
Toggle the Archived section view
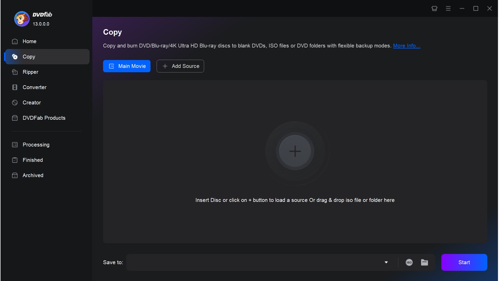tap(33, 175)
